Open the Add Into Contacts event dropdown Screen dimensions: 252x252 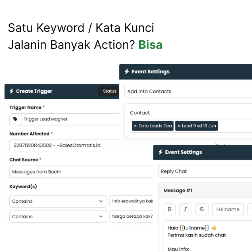point(187,92)
